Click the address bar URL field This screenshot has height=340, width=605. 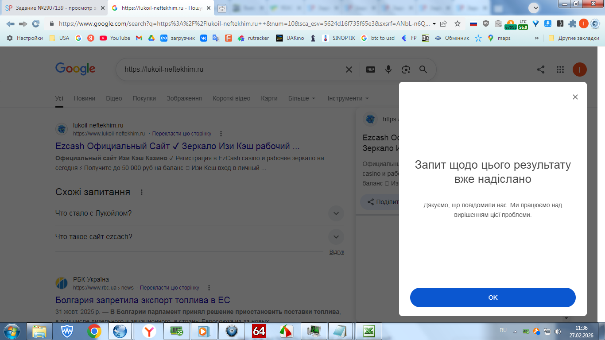pos(244,23)
